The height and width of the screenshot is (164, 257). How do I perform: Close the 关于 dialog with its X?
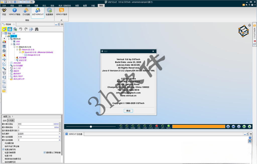coord(153,51)
